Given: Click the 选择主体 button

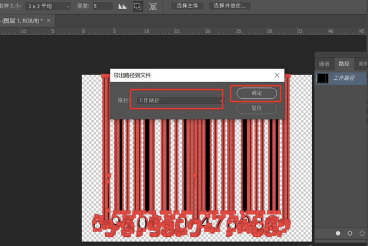Looking at the screenshot, I should (x=187, y=6).
